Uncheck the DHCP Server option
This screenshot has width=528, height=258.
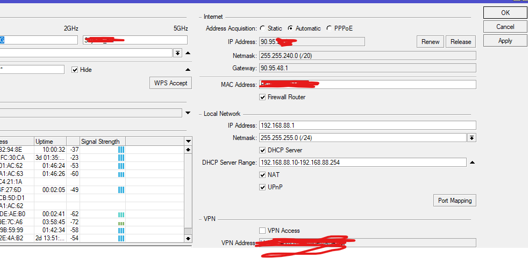point(263,150)
